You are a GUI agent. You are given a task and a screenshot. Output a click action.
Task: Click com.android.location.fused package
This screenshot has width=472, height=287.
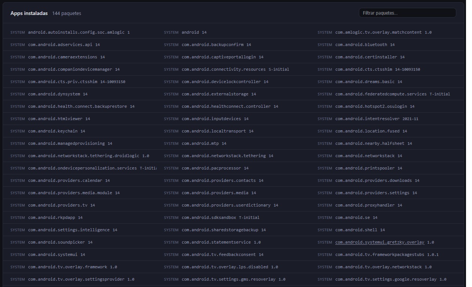367,131
